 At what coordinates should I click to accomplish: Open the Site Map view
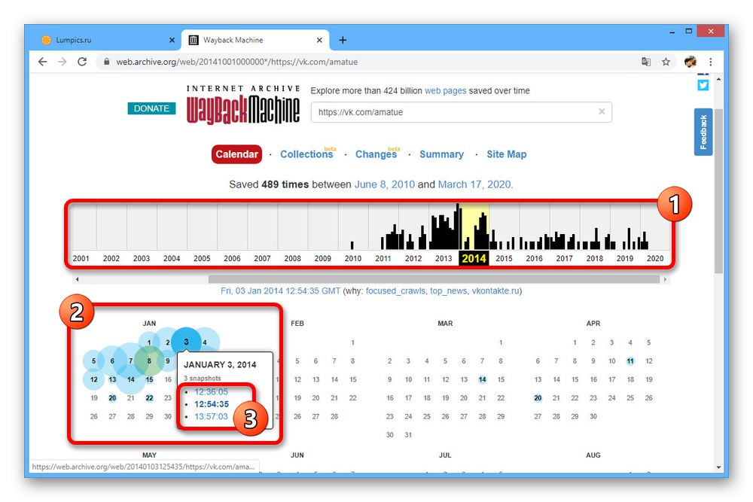click(507, 154)
